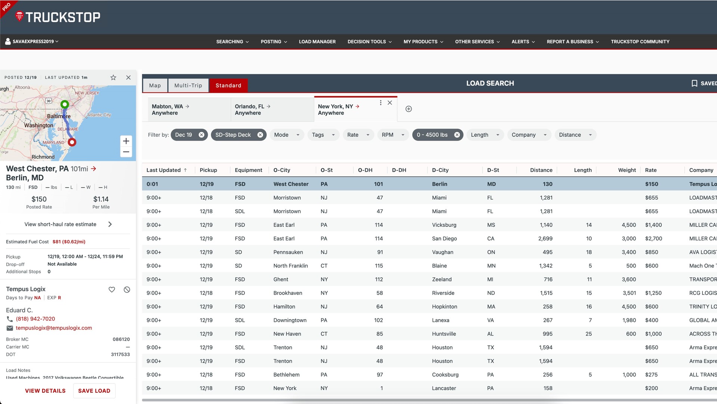Click the View Details button
The height and width of the screenshot is (404, 717).
coord(45,391)
